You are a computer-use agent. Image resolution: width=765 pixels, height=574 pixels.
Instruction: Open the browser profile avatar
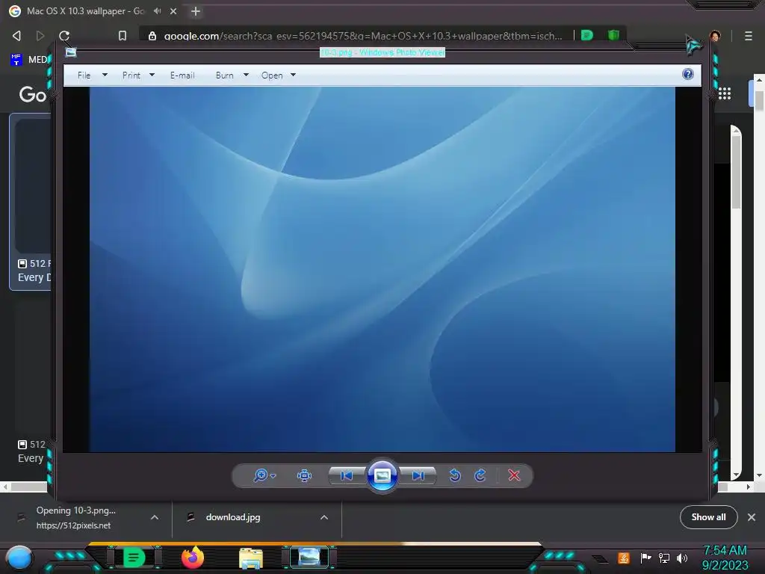pos(715,36)
